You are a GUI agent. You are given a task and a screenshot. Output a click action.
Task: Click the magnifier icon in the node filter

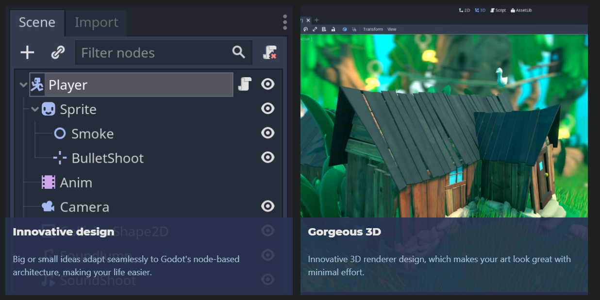[x=238, y=52]
